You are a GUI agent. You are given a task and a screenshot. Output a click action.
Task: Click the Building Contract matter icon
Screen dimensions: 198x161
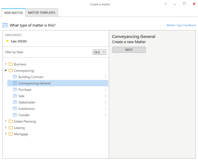coord(15,77)
